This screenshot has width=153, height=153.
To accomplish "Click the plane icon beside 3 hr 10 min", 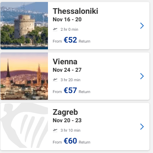I will 55,130.
